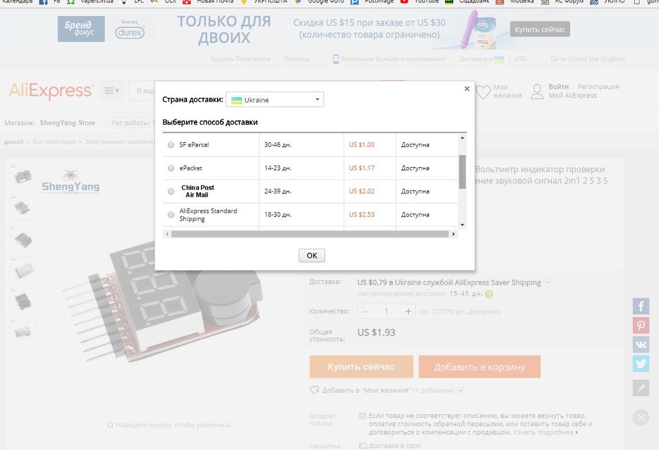Click Все категории breadcrumb
659x450 pixels.
54,142
